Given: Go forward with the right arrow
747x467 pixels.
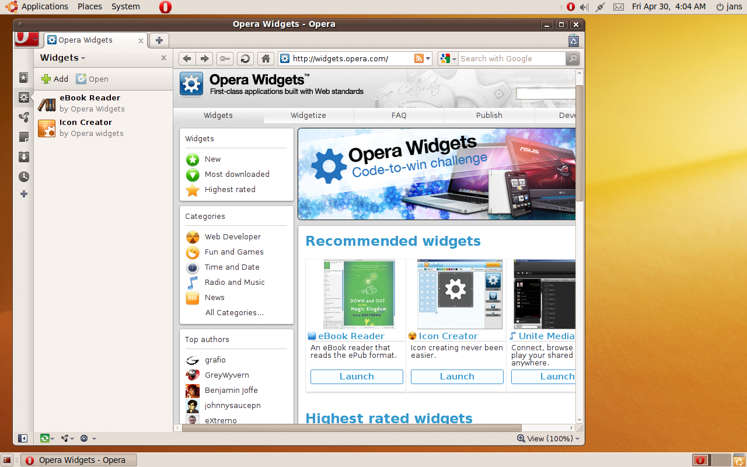Looking at the screenshot, I should pyautogui.click(x=204, y=58).
